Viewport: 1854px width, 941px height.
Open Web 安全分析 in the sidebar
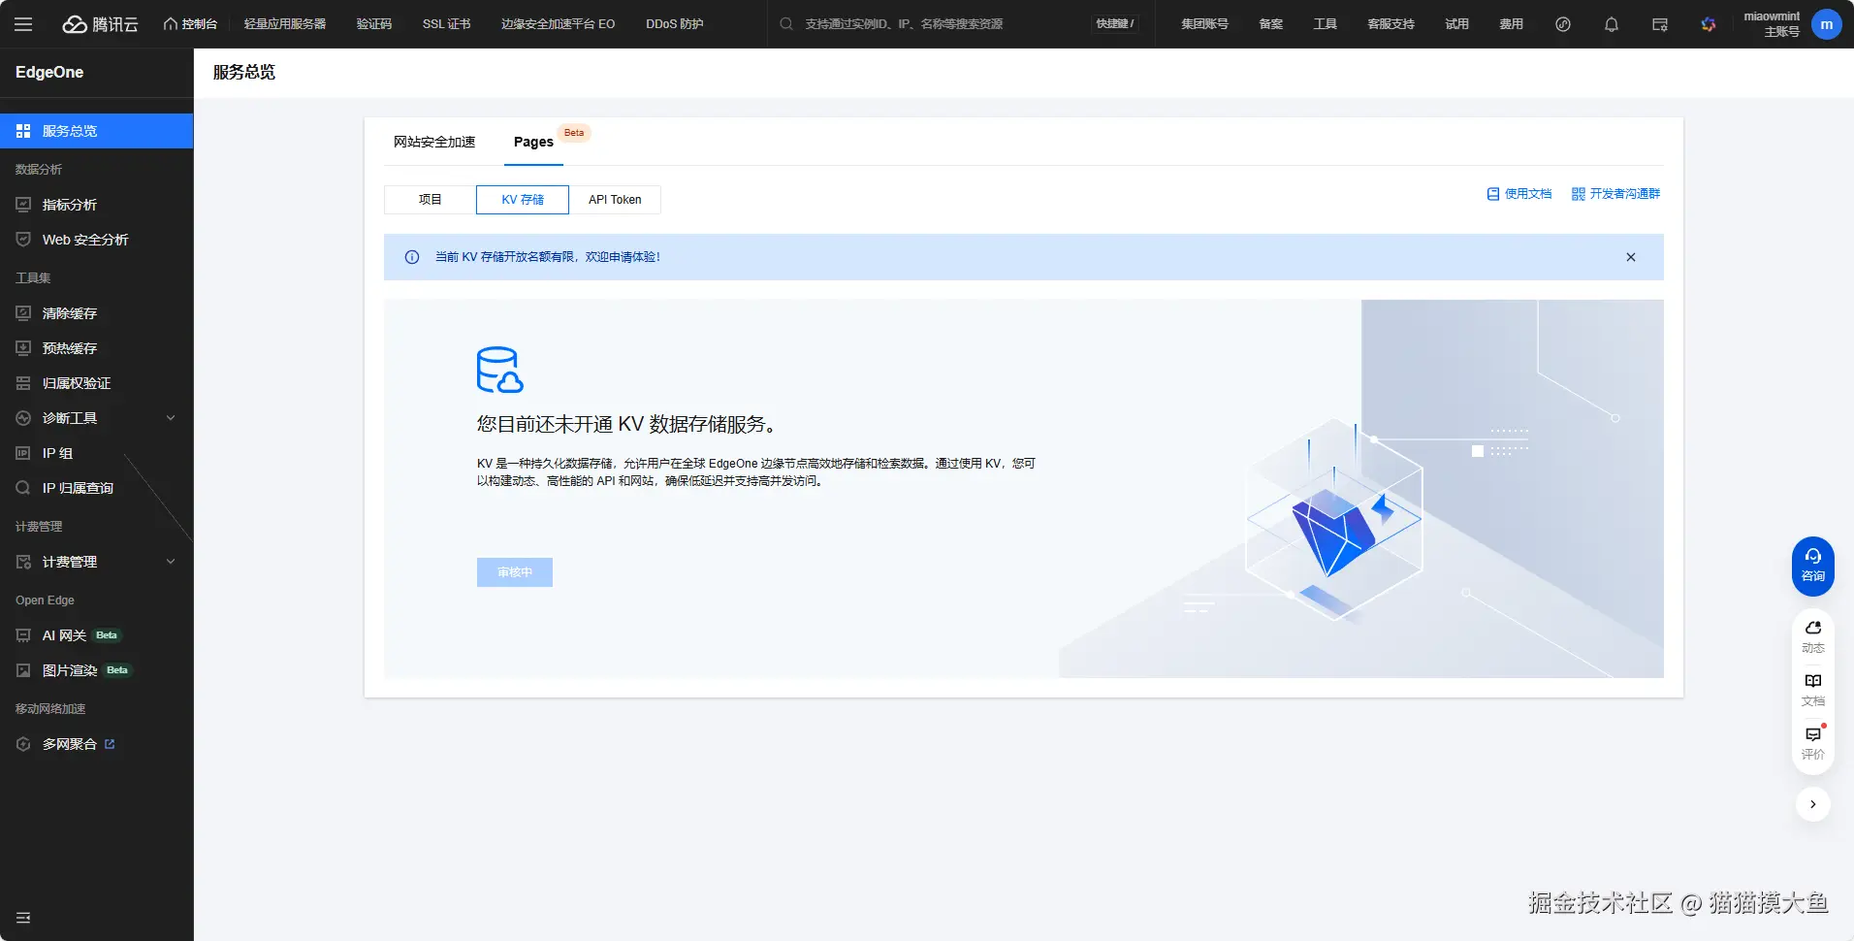(97, 240)
